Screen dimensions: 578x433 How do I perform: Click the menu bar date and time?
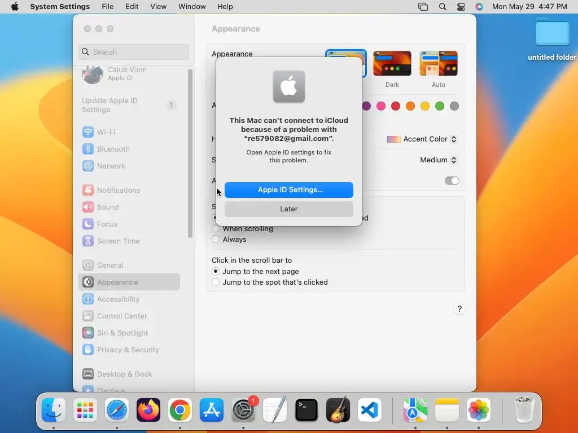(529, 7)
